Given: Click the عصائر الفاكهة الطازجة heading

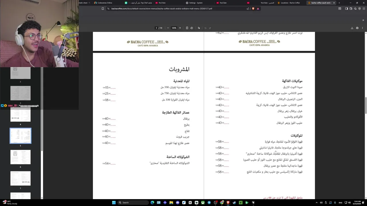Looking at the screenshot, I should 176,112.
